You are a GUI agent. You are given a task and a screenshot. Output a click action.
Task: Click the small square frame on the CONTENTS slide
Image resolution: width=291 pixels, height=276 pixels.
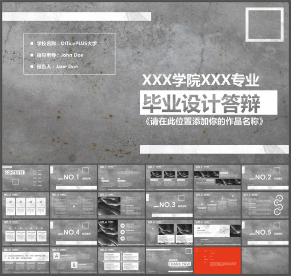pos(16,181)
